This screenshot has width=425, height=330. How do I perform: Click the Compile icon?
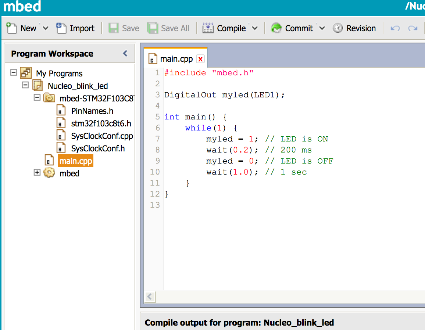point(208,28)
